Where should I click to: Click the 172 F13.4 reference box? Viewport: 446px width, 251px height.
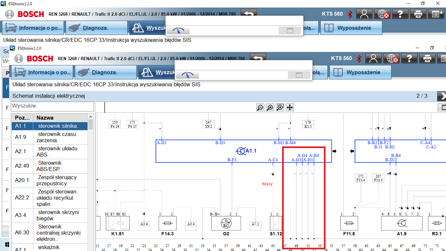click(361, 178)
